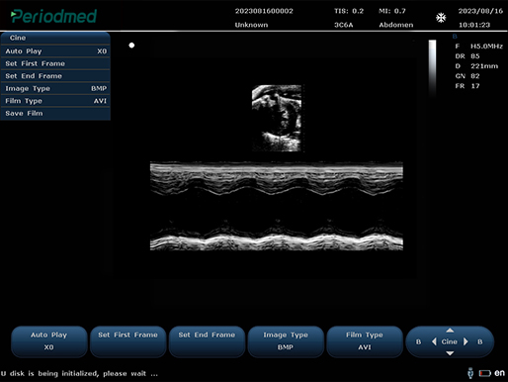Screen dimensions: 508x382
Task: Click Film Type AVI bottom button
Action: tap(365, 341)
